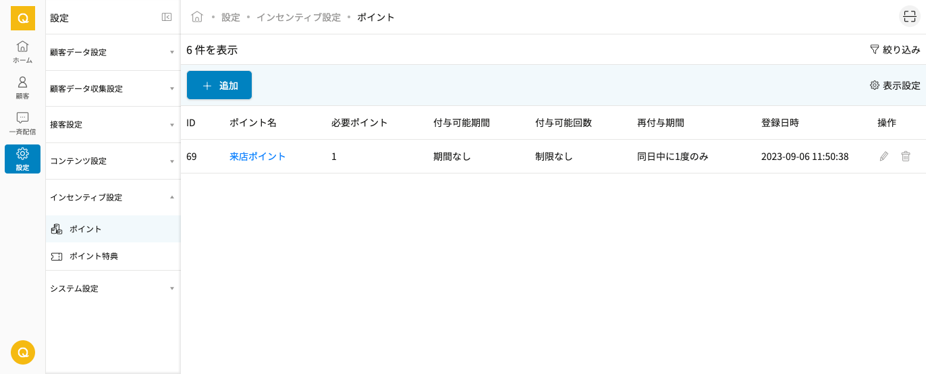The height and width of the screenshot is (374, 926).
Task: Open the 来店ポイント link
Action: click(258, 157)
